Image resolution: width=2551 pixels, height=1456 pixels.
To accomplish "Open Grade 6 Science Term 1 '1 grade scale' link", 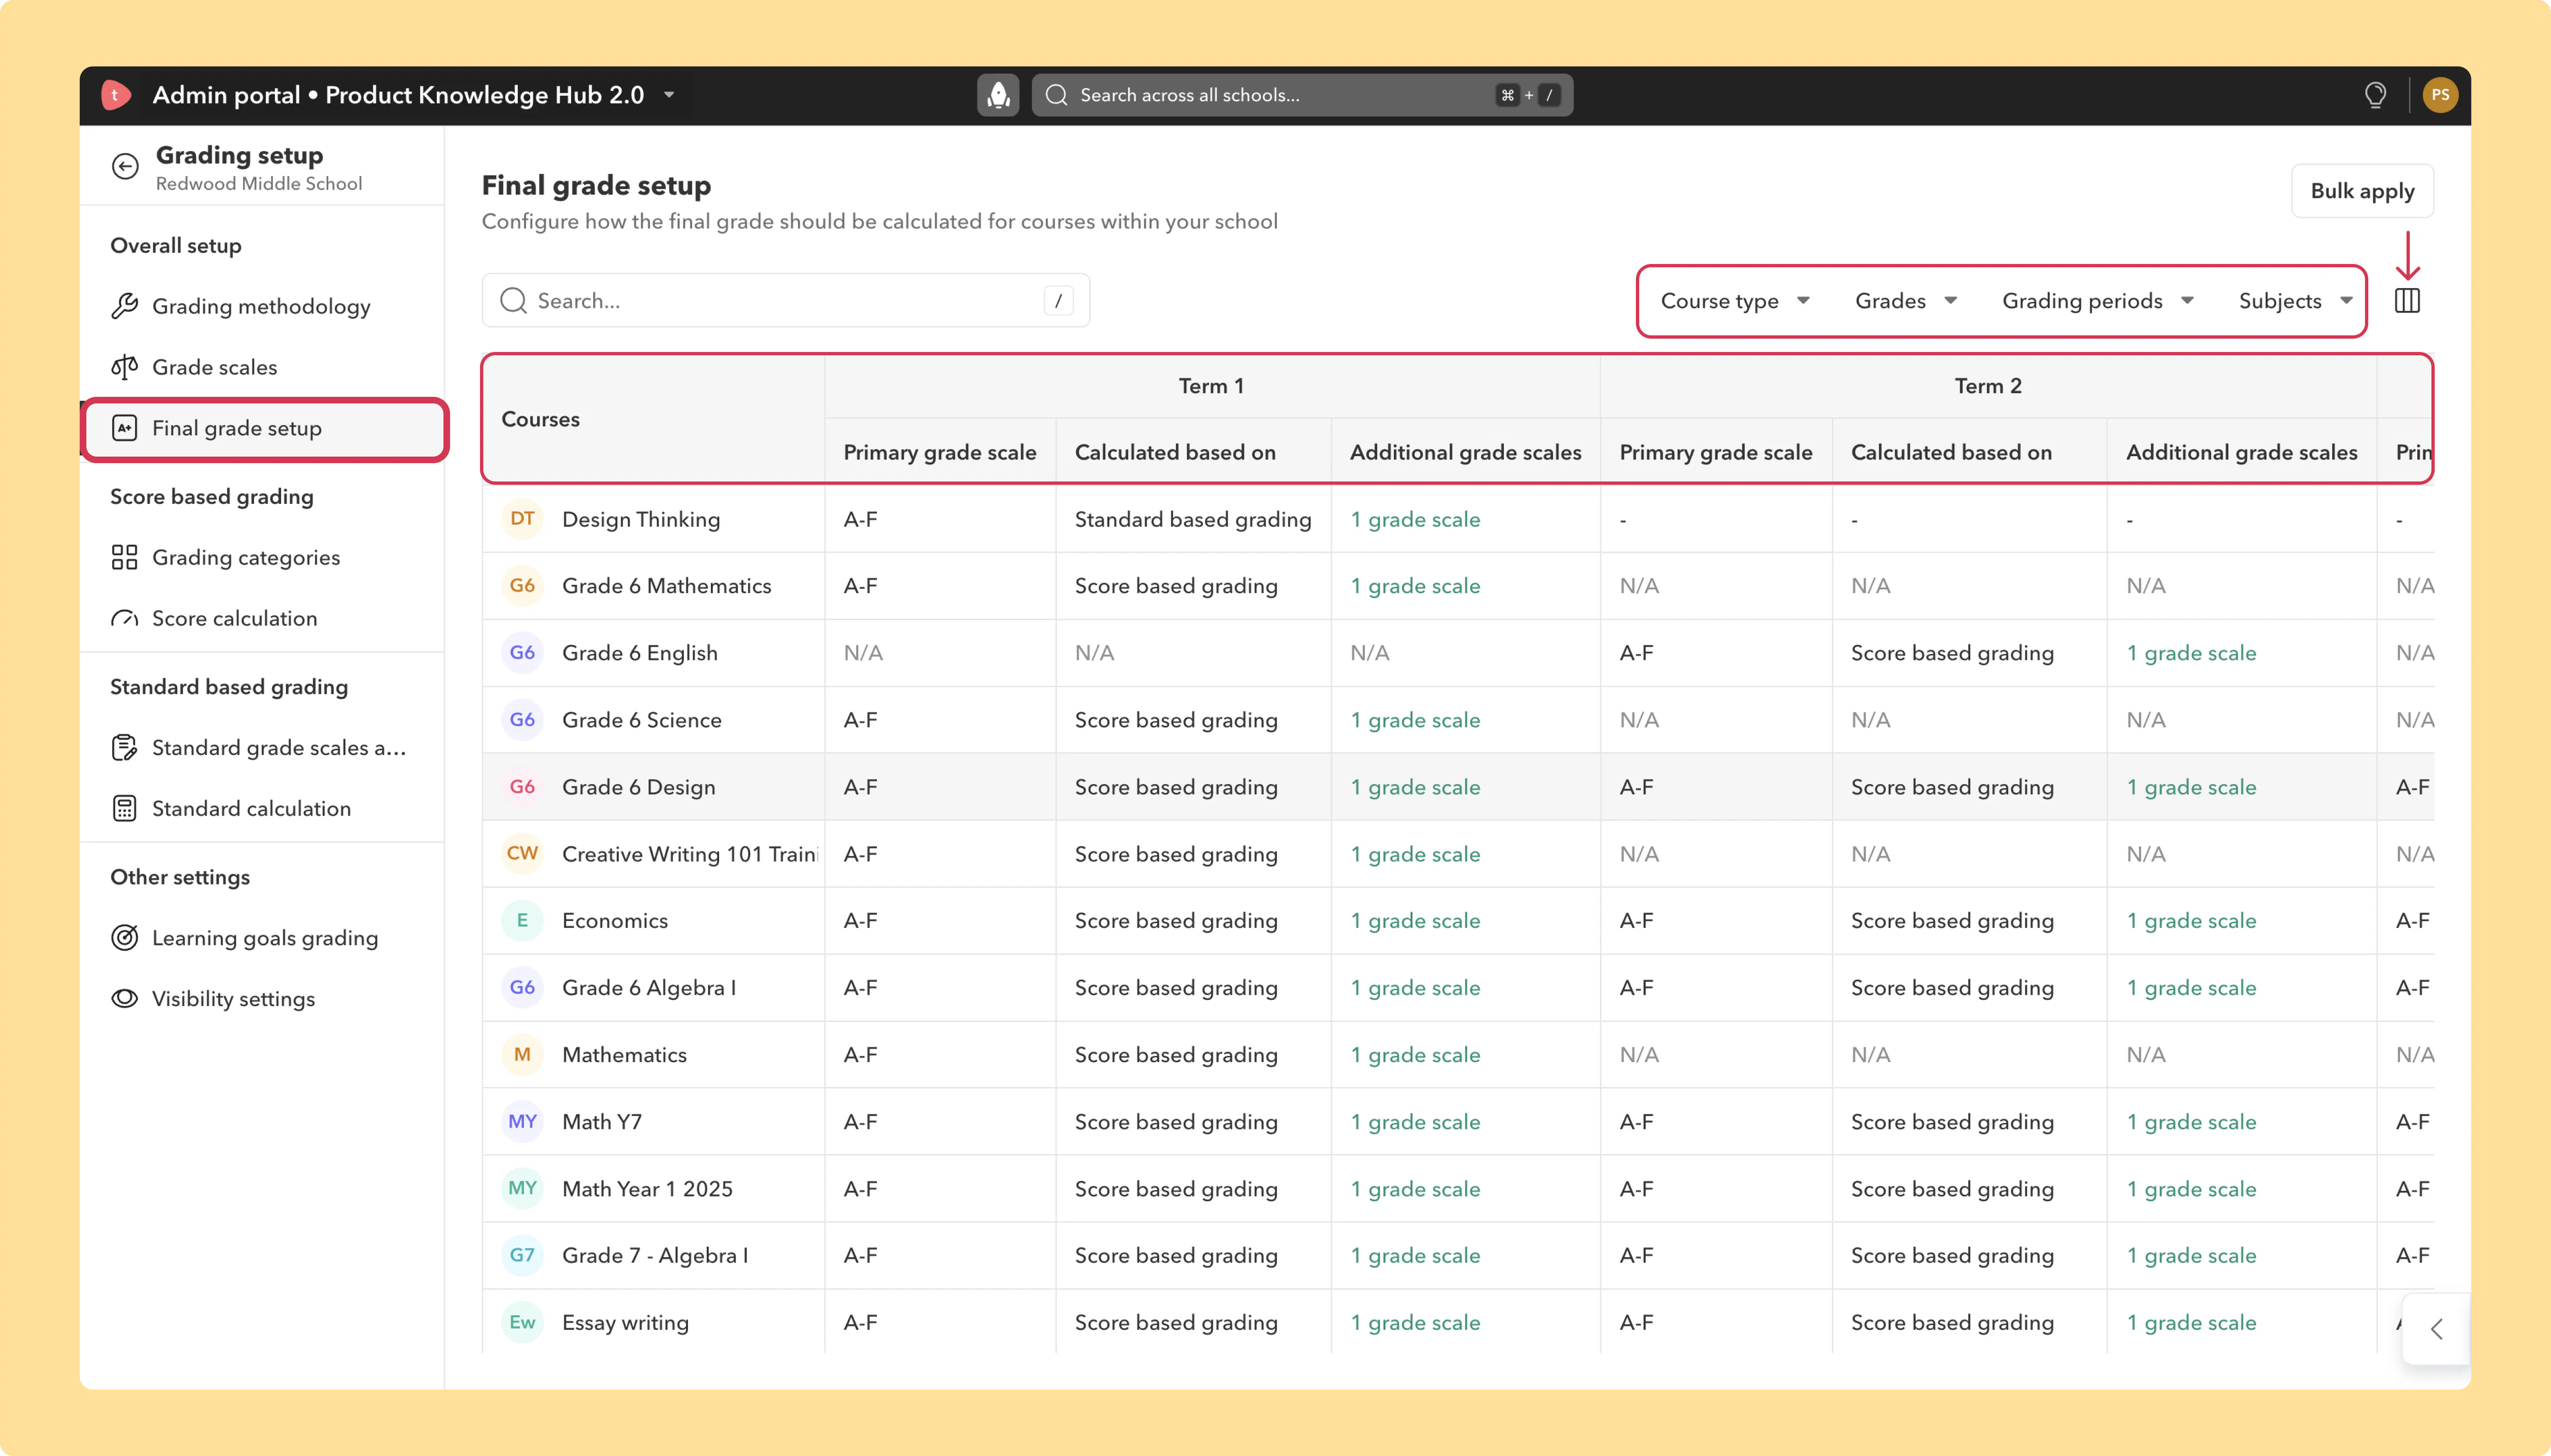I will point(1415,720).
